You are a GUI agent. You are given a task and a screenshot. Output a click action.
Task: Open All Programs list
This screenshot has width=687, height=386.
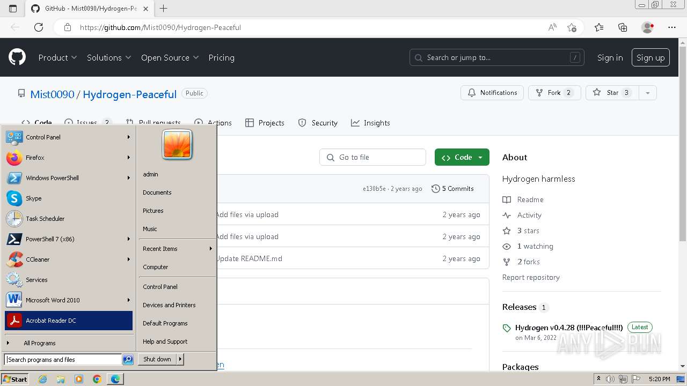pyautogui.click(x=69, y=343)
